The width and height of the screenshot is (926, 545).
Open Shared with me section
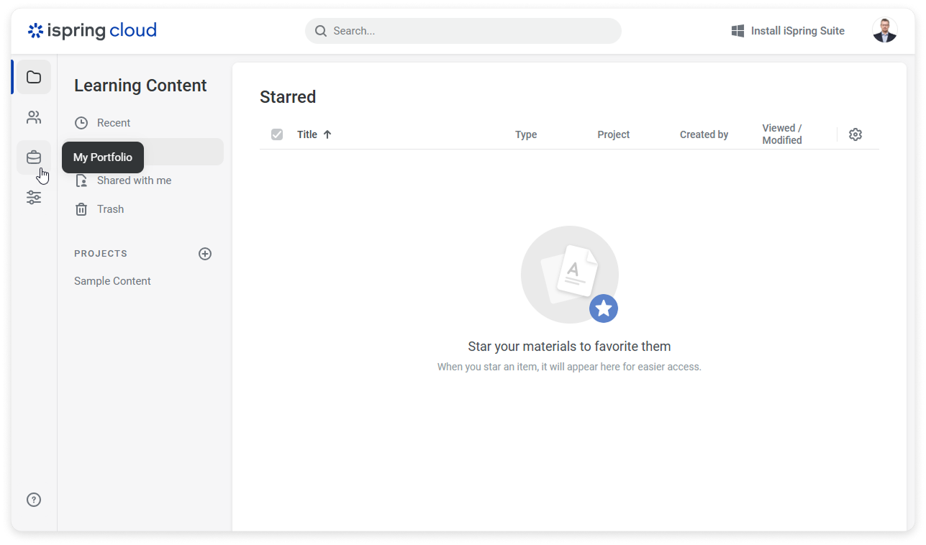(134, 180)
